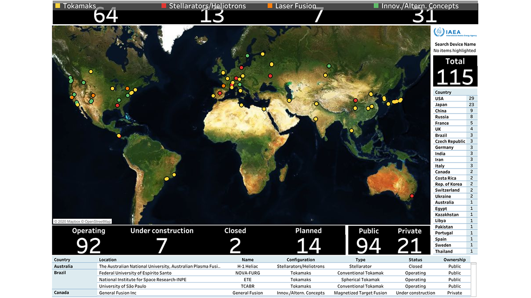Viewport: 531px width, 298px height.
Task: Sort the table by the Status column header
Action: (x=415, y=259)
